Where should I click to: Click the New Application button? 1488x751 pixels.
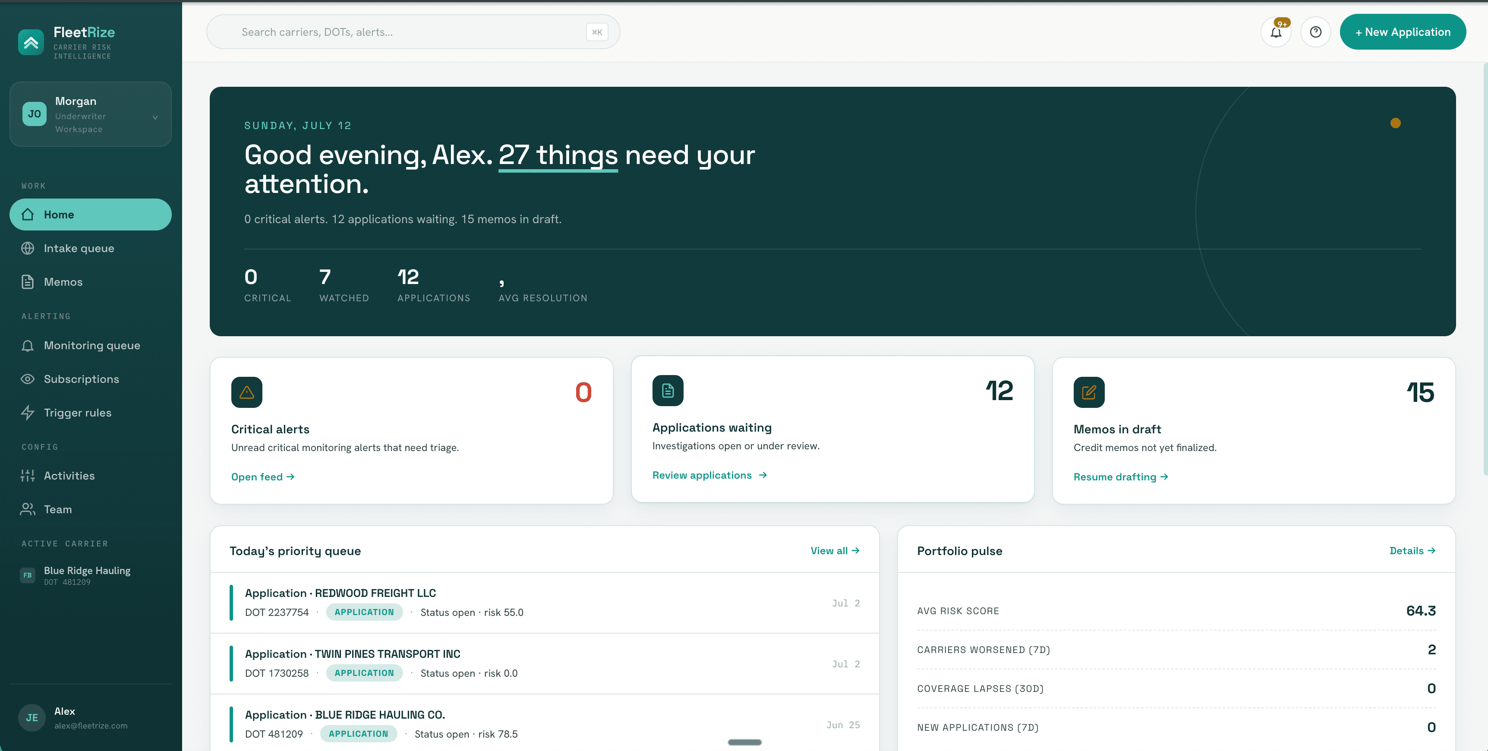coord(1403,32)
